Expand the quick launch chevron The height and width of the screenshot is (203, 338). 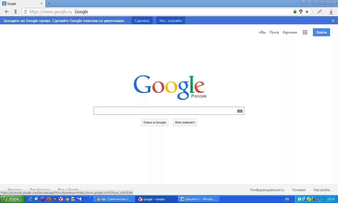(90, 198)
